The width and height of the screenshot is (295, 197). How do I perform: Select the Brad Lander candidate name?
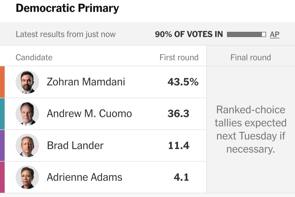tap(75, 145)
